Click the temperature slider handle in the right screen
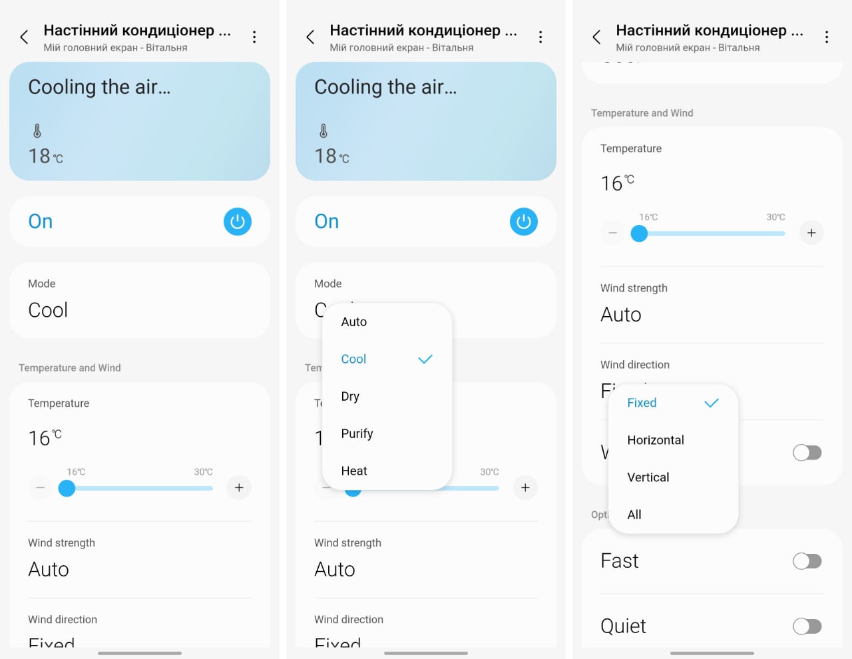This screenshot has width=852, height=659. pyautogui.click(x=639, y=234)
